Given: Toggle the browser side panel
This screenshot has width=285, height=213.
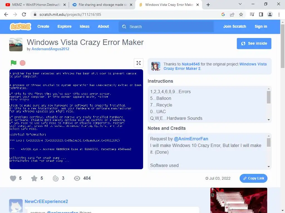Looking at the screenshot, I should click(261, 14).
